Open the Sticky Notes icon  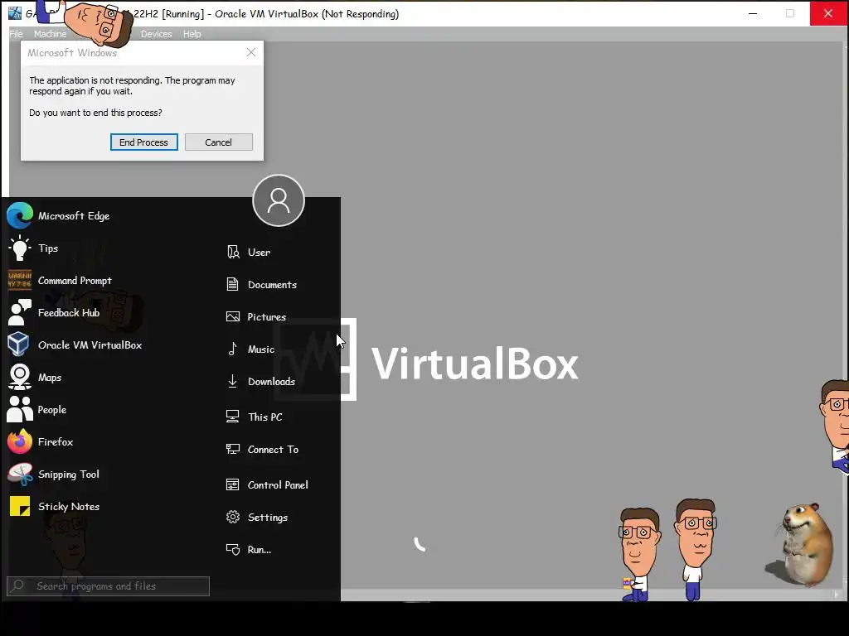point(20,507)
